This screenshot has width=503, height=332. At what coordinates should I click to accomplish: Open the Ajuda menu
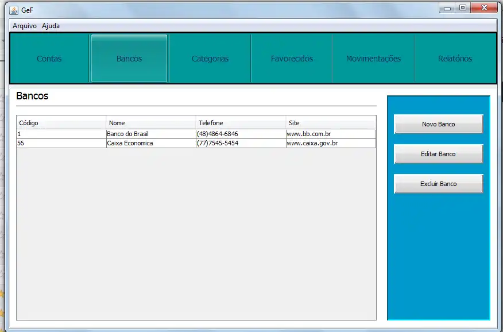coord(51,26)
